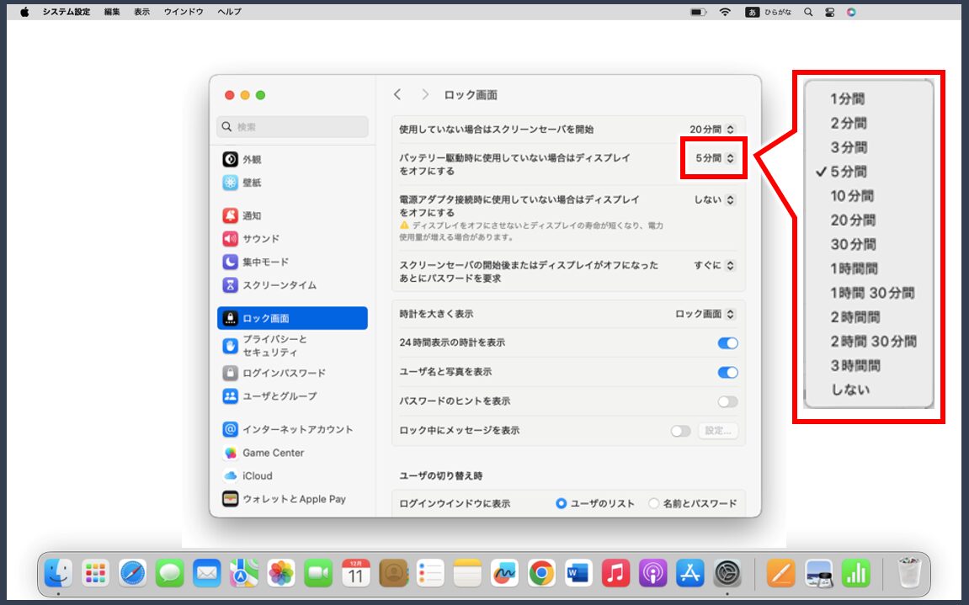Viewport: 969px width, 605px height.
Task: Turn off ユーザ名と写真を表示
Action: point(726,372)
